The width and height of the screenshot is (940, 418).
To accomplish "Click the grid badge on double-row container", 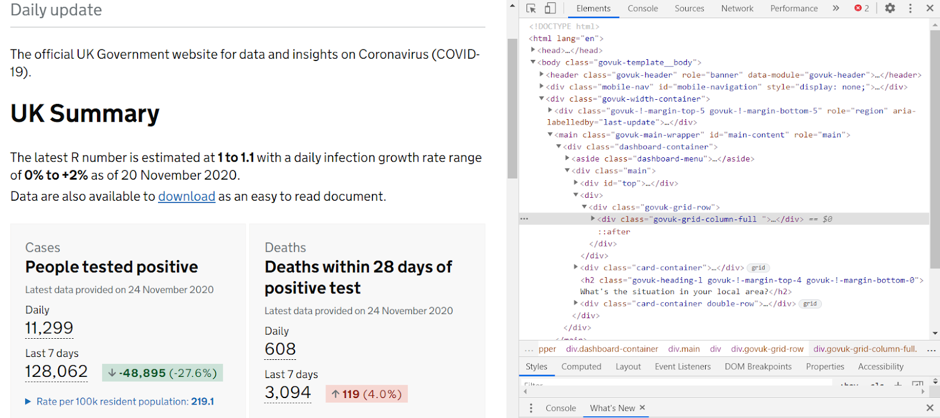I will [810, 304].
